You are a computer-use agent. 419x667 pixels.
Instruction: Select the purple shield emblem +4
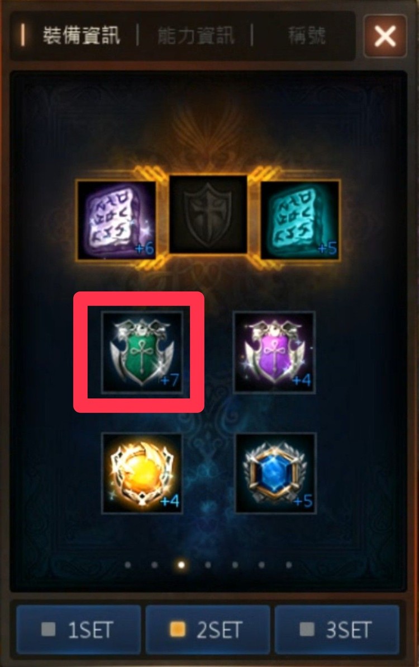click(x=275, y=352)
